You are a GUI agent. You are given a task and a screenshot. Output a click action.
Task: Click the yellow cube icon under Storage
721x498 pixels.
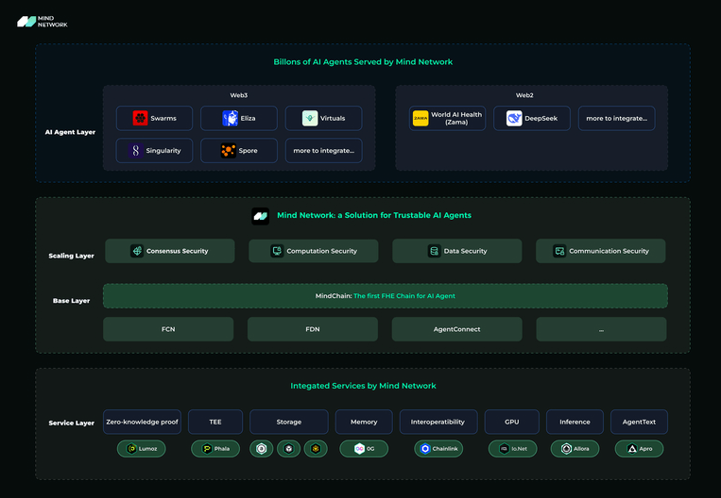click(x=316, y=449)
